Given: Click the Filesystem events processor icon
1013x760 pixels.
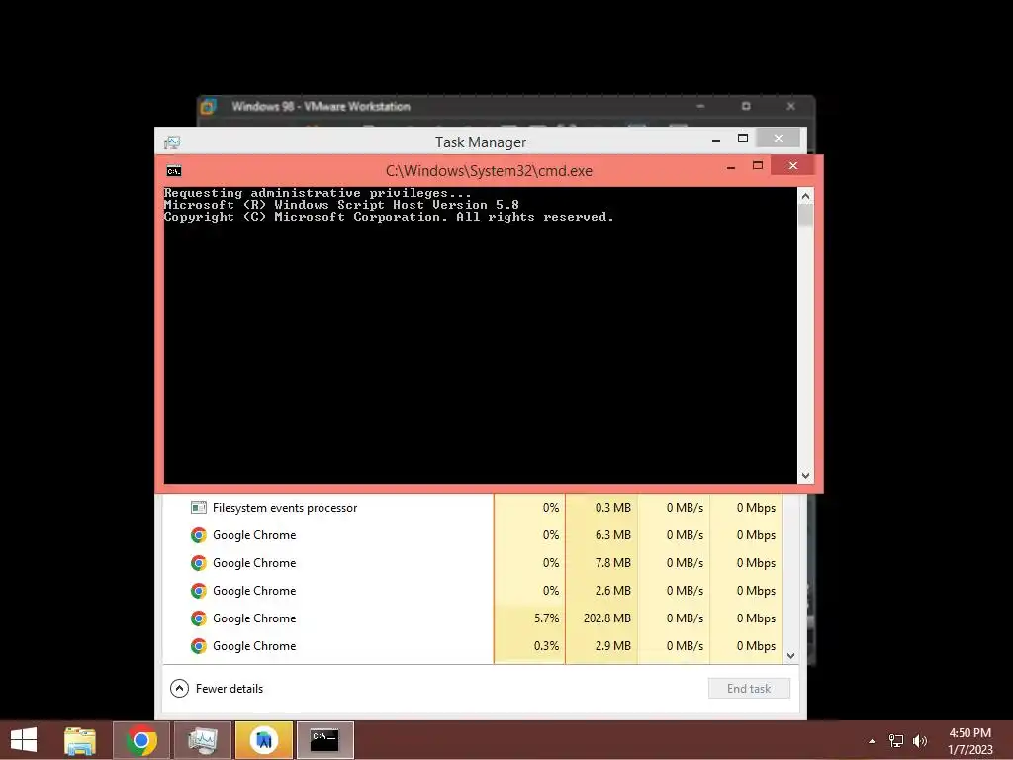Looking at the screenshot, I should (198, 508).
